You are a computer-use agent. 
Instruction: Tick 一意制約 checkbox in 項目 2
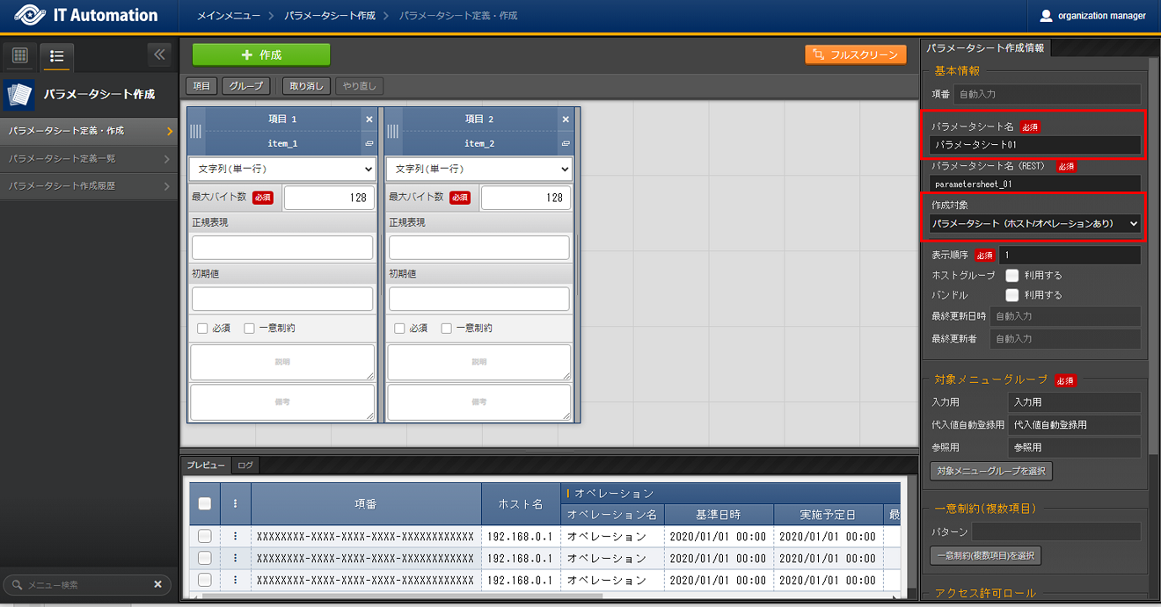pyautogui.click(x=447, y=328)
